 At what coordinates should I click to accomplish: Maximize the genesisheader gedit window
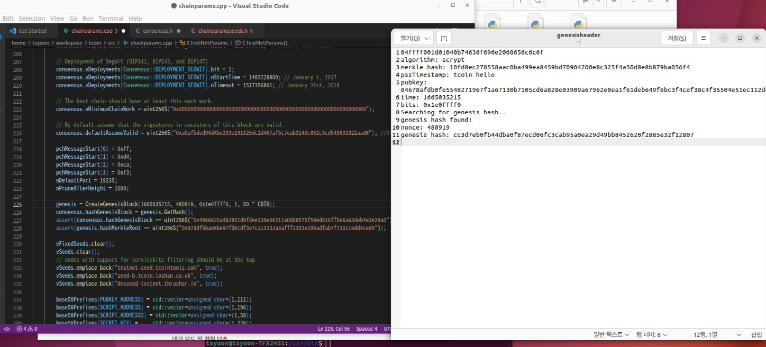[x=740, y=38]
